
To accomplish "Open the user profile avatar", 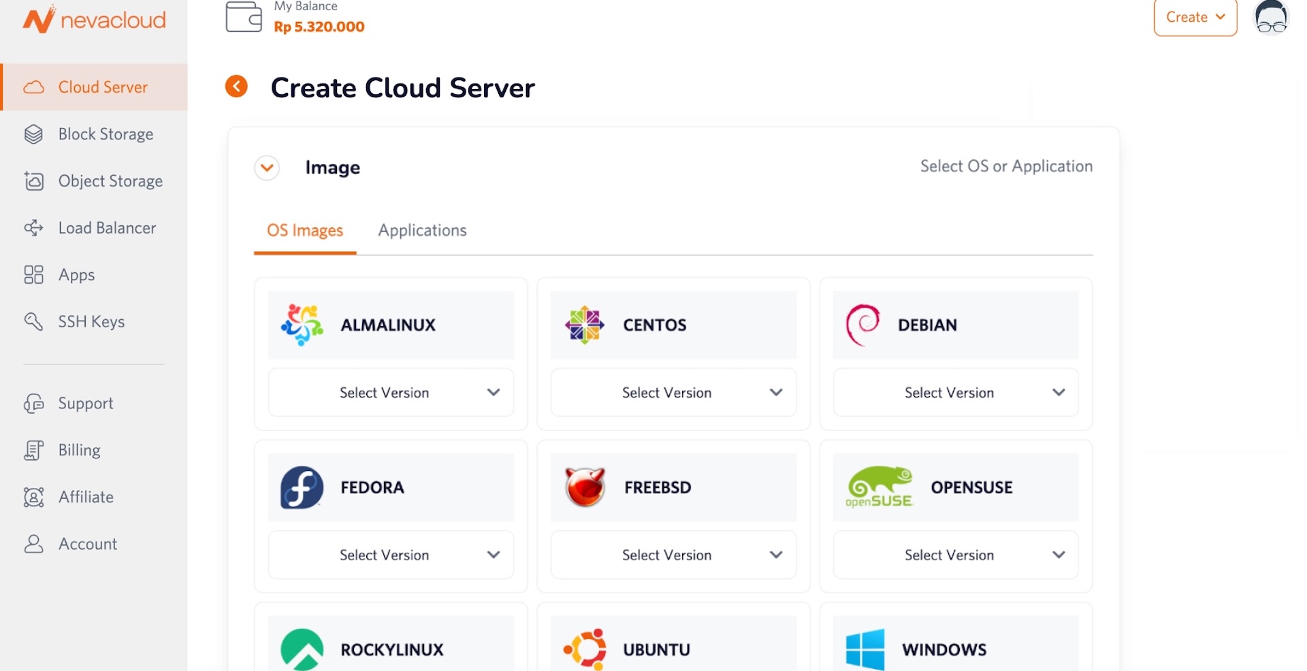I will pyautogui.click(x=1270, y=18).
